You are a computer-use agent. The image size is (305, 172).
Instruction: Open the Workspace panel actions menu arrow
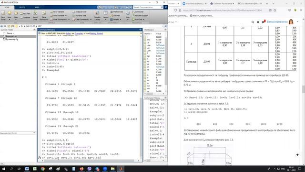(x=165, y=30)
